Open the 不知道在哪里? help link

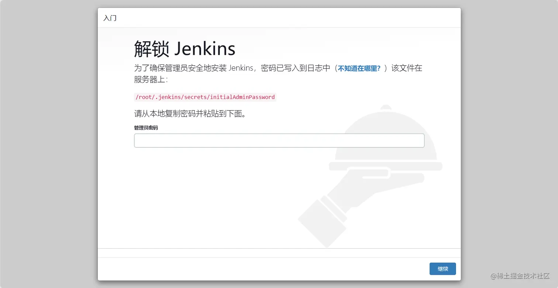(359, 69)
